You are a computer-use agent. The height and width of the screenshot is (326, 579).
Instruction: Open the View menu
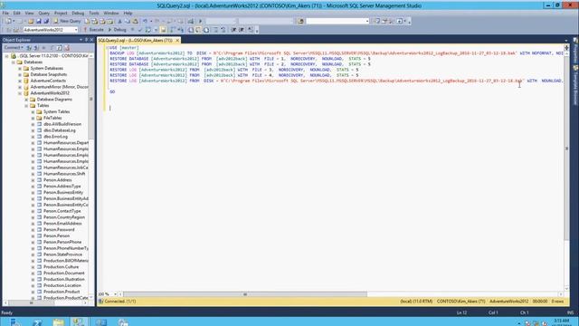[29, 13]
